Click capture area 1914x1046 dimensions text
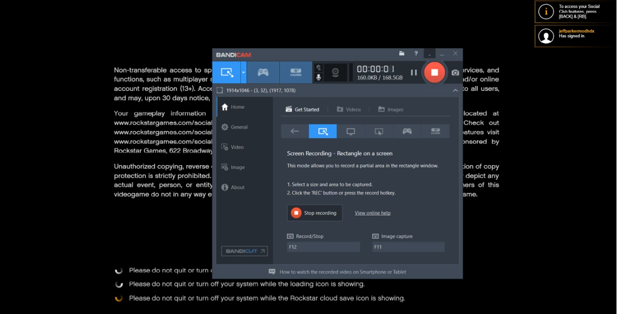617x314 pixels. point(261,90)
